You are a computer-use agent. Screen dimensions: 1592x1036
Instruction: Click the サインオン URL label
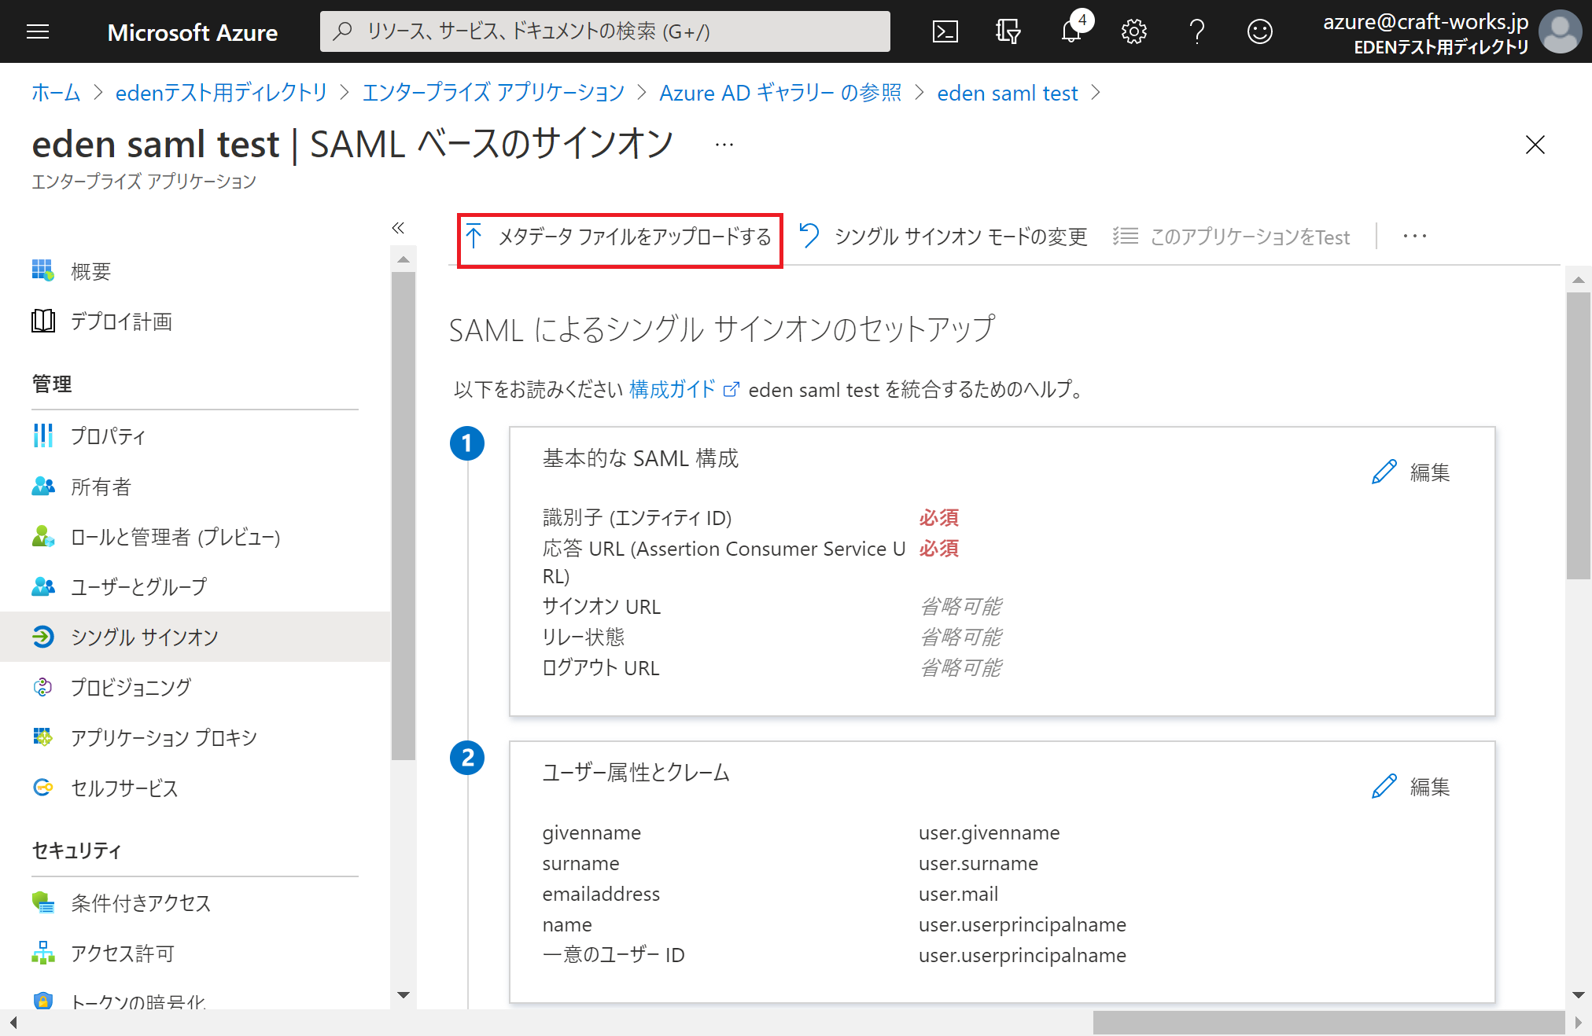click(x=602, y=607)
